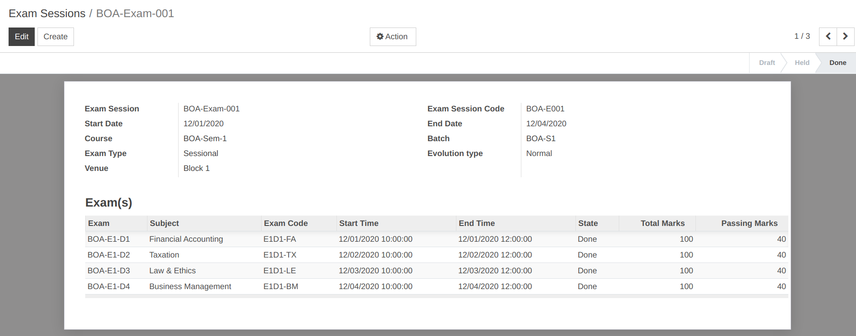This screenshot has height=336, width=856.
Task: Select the Held status stage
Action: [x=802, y=63]
